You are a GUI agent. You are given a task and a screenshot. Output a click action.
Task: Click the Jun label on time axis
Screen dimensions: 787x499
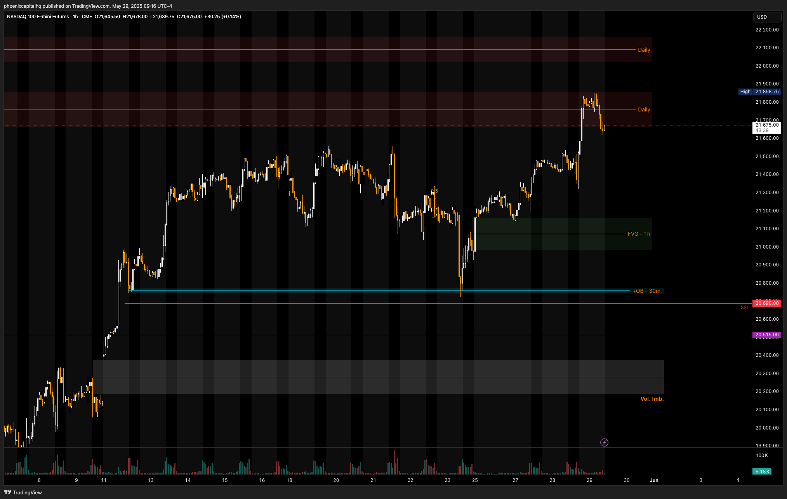(654, 480)
